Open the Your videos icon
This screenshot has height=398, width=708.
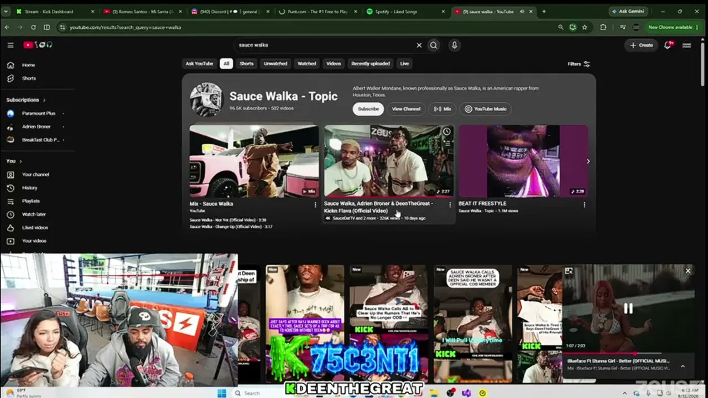coord(11,241)
